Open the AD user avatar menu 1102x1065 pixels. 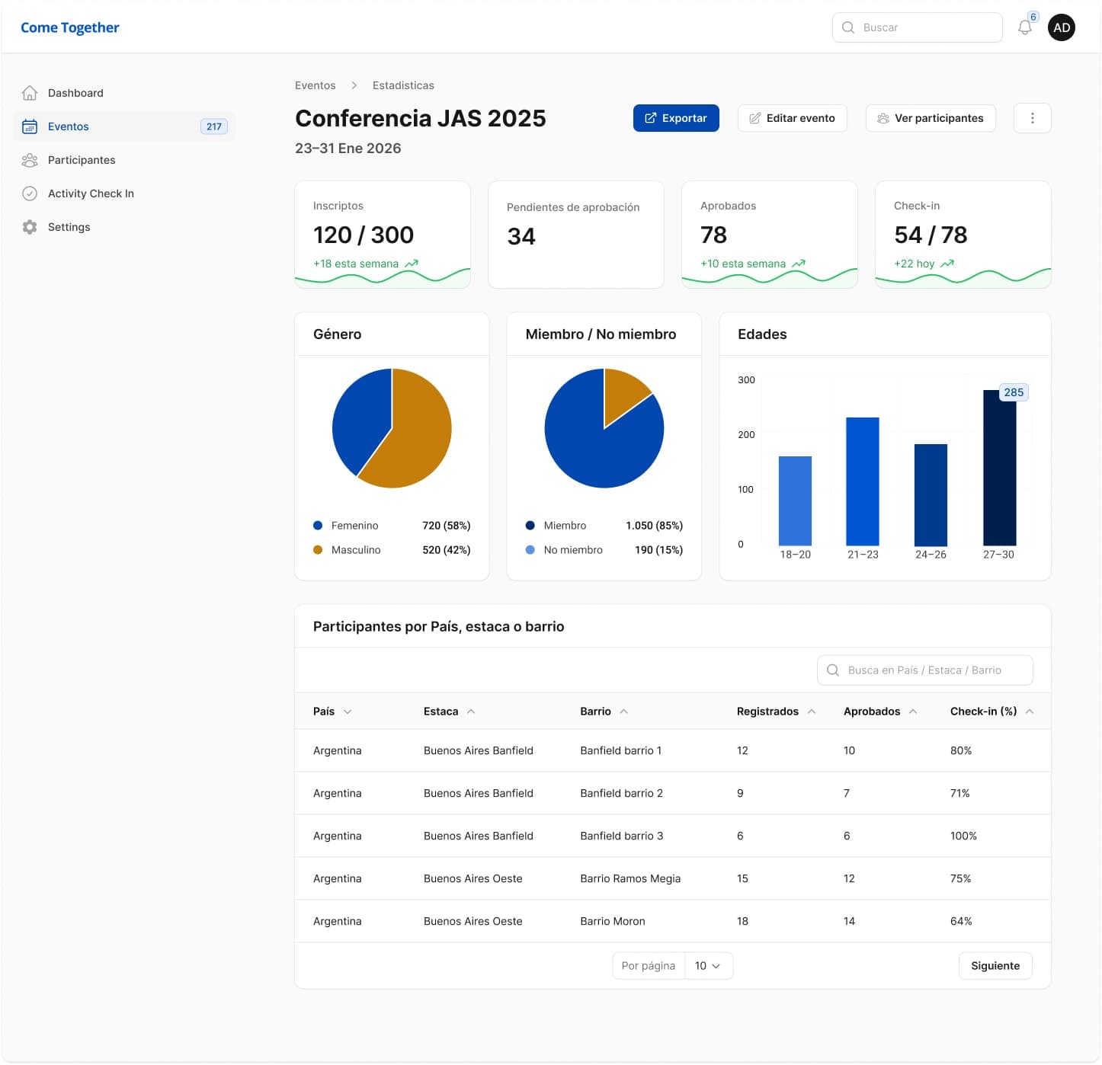coord(1061,27)
